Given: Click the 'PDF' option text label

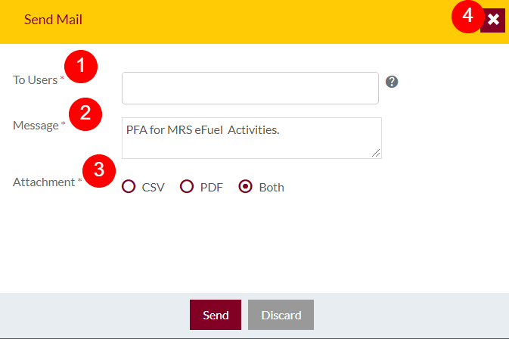Looking at the screenshot, I should tap(211, 188).
